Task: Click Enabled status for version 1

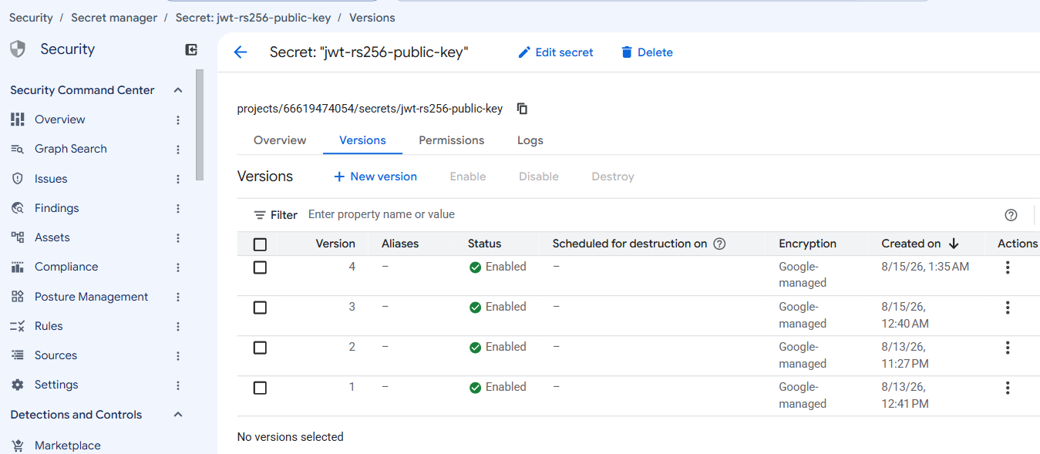Action: coord(498,387)
